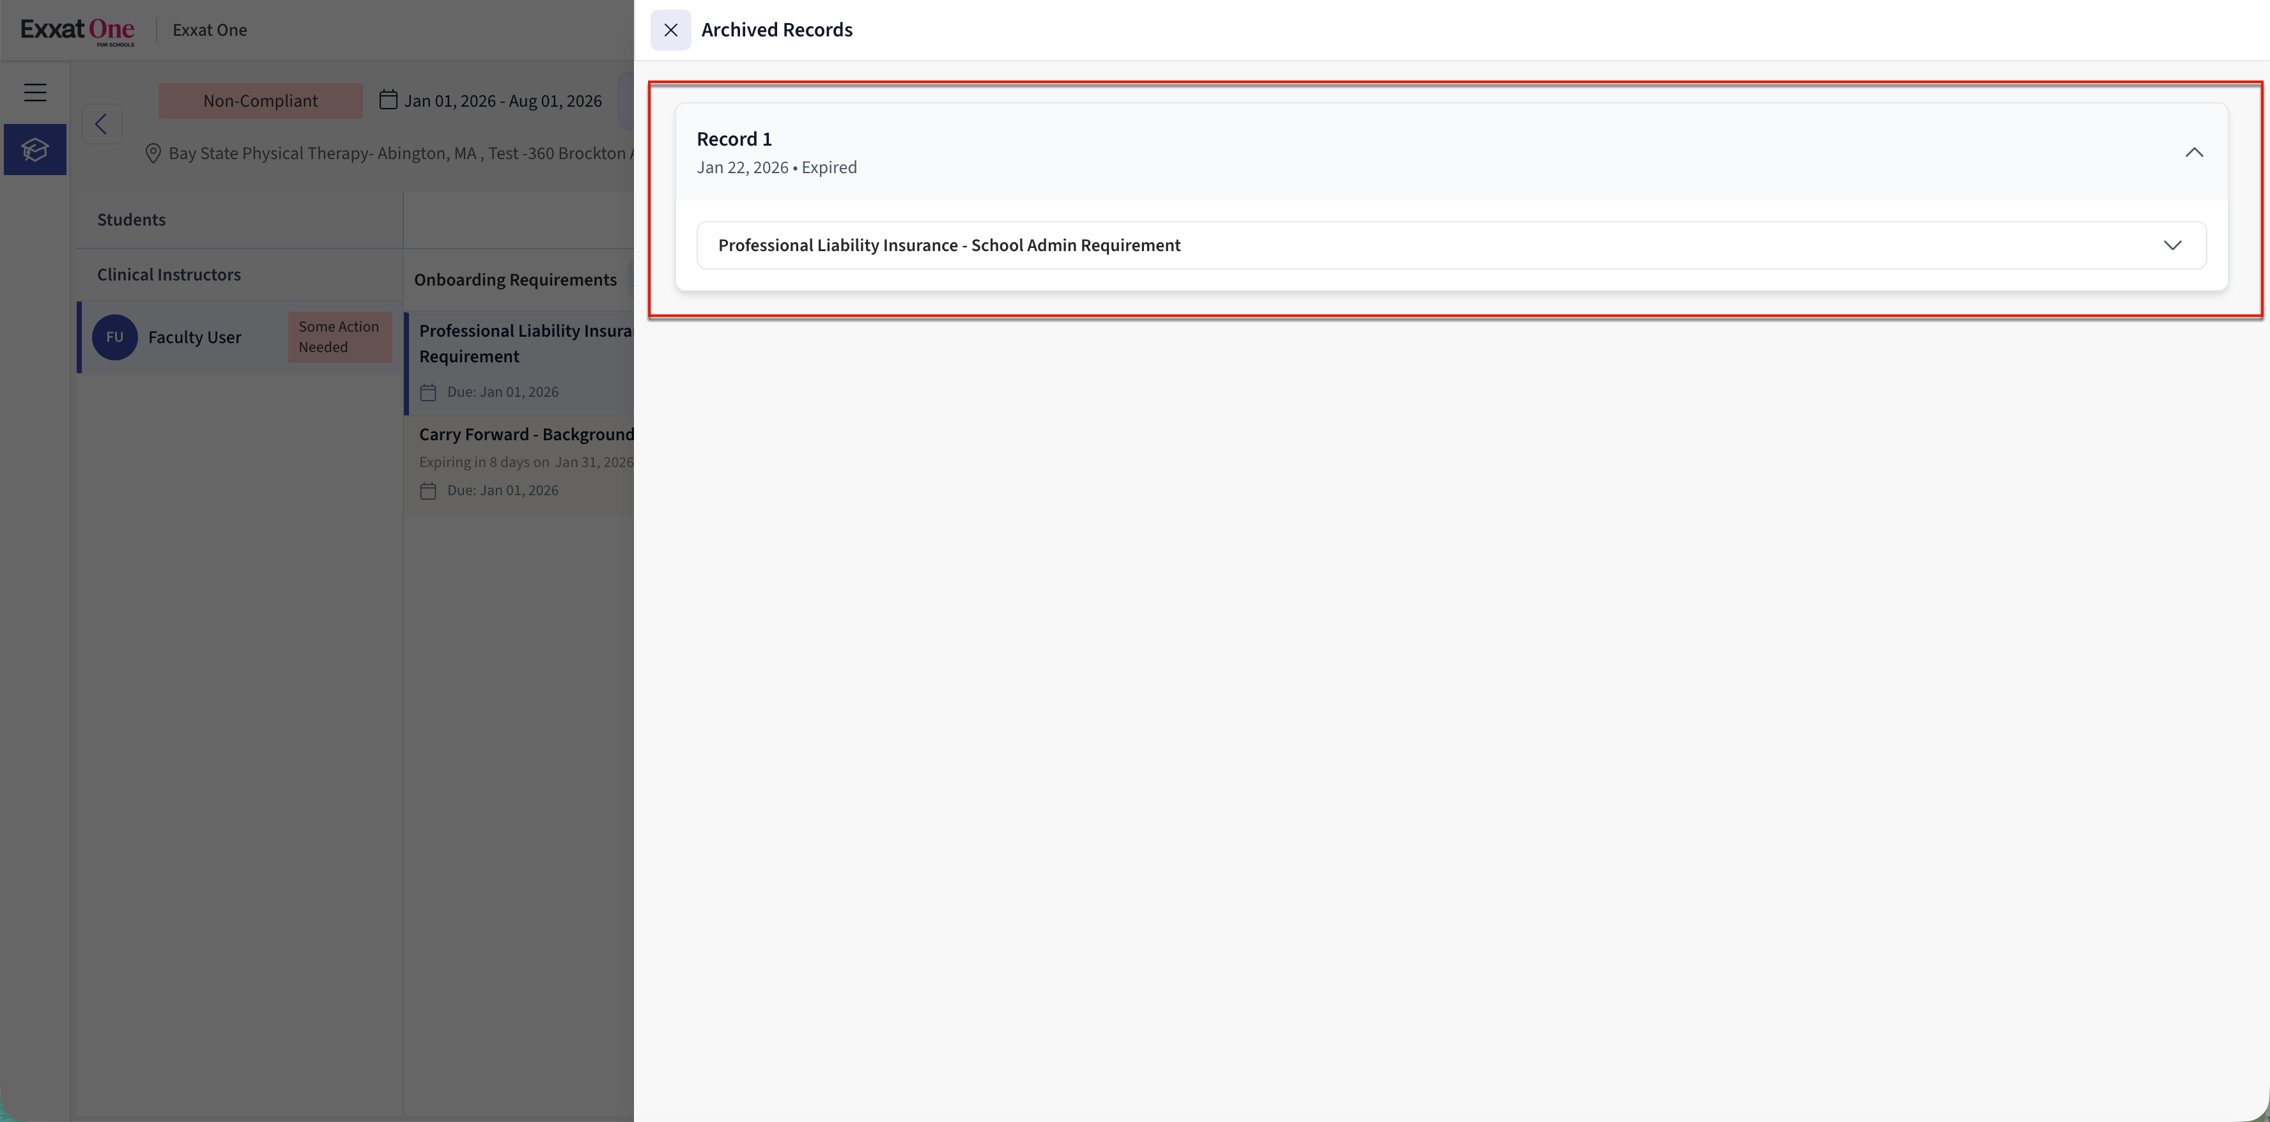
Task: Select the Students tab
Action: coord(131,219)
